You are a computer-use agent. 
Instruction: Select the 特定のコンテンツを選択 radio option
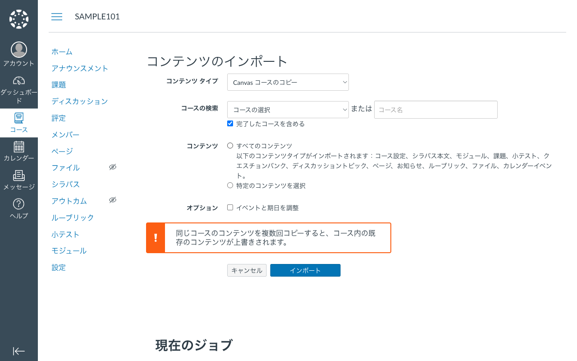[x=230, y=185]
